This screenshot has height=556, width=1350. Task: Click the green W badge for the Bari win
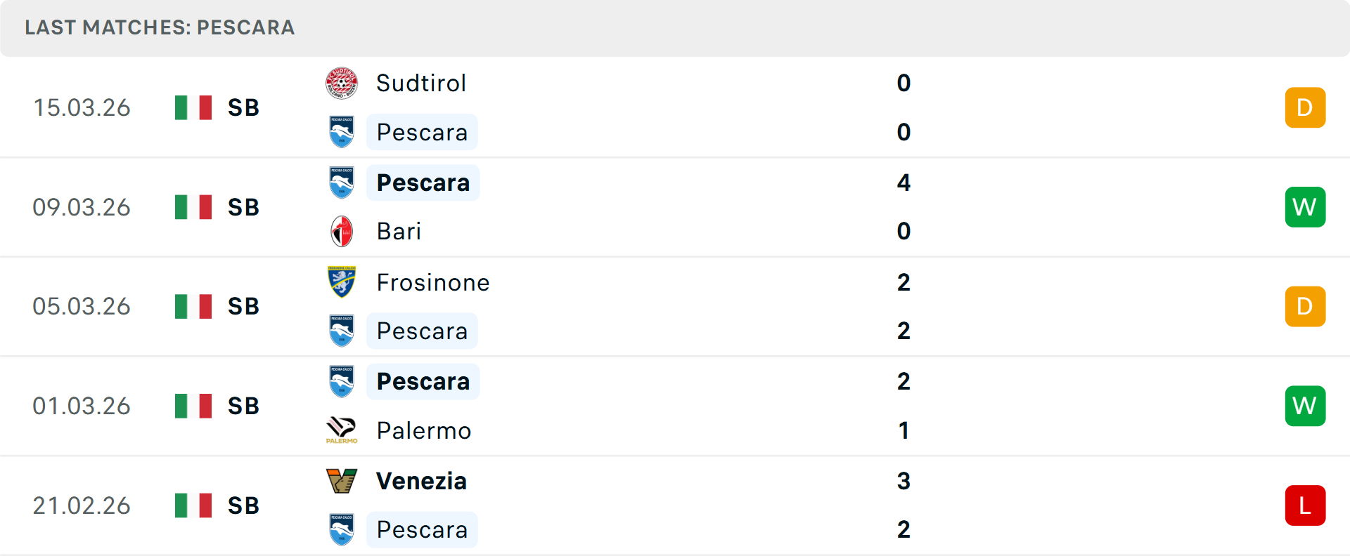[x=1305, y=206]
